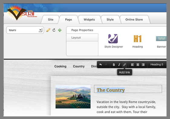Image resolution: width=170 pixels, height=119 pixels.
Task: Switch to the Online Store tab
Action: (134, 20)
